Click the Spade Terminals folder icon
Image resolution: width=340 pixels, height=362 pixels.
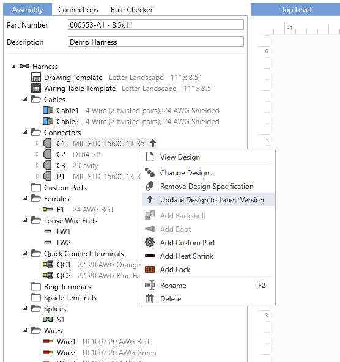(x=36, y=298)
